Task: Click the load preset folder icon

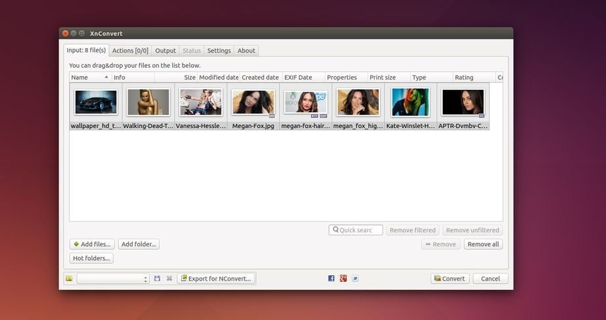Action: [69, 279]
